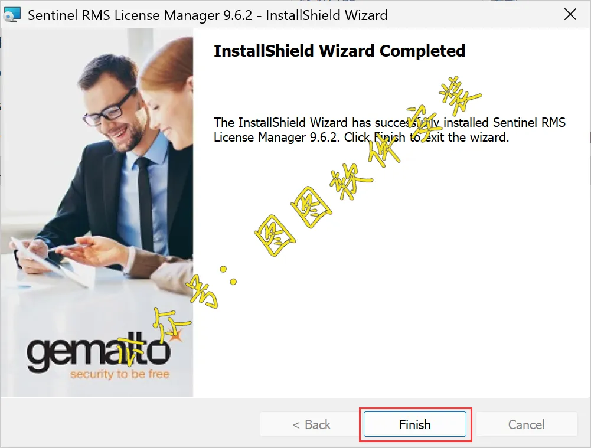The image size is (591, 448).
Task: Click the successfully installed message paragraph
Action: point(389,130)
